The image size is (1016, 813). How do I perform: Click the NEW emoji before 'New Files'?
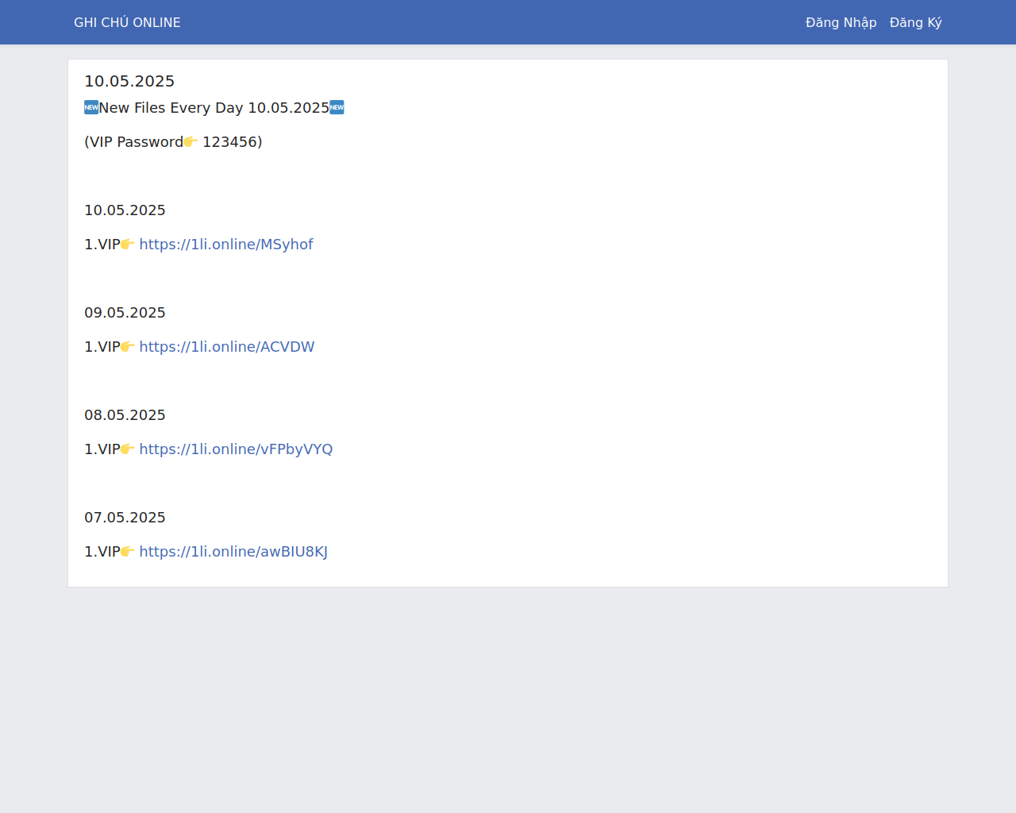click(x=91, y=108)
